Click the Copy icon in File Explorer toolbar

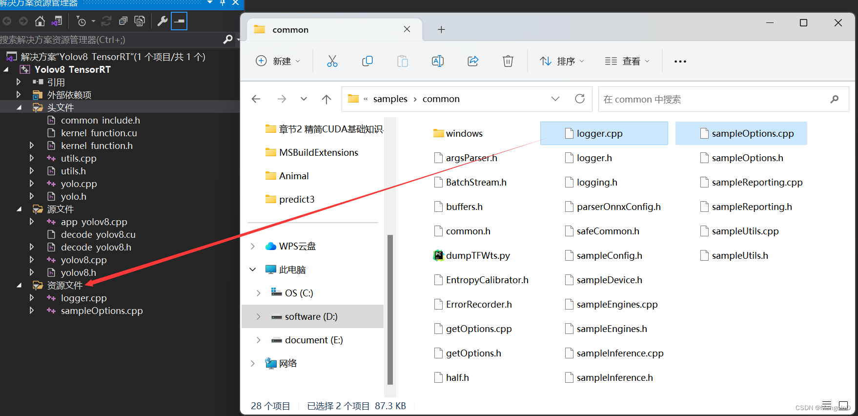[x=368, y=61]
